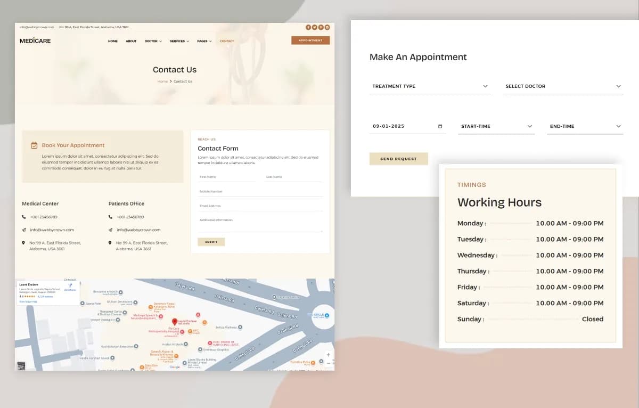Click the Medical Center heading
The image size is (639, 408).
tap(40, 203)
